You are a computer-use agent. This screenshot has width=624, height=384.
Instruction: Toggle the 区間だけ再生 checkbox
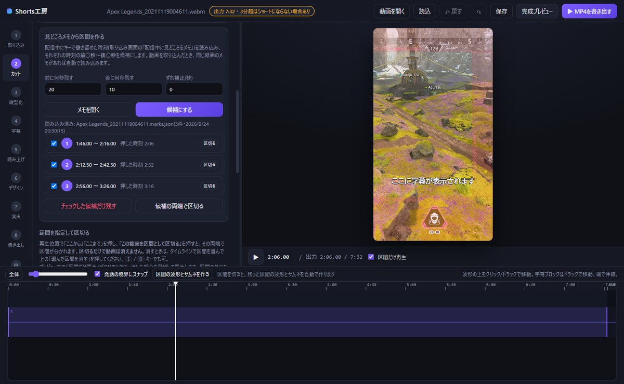(x=371, y=257)
